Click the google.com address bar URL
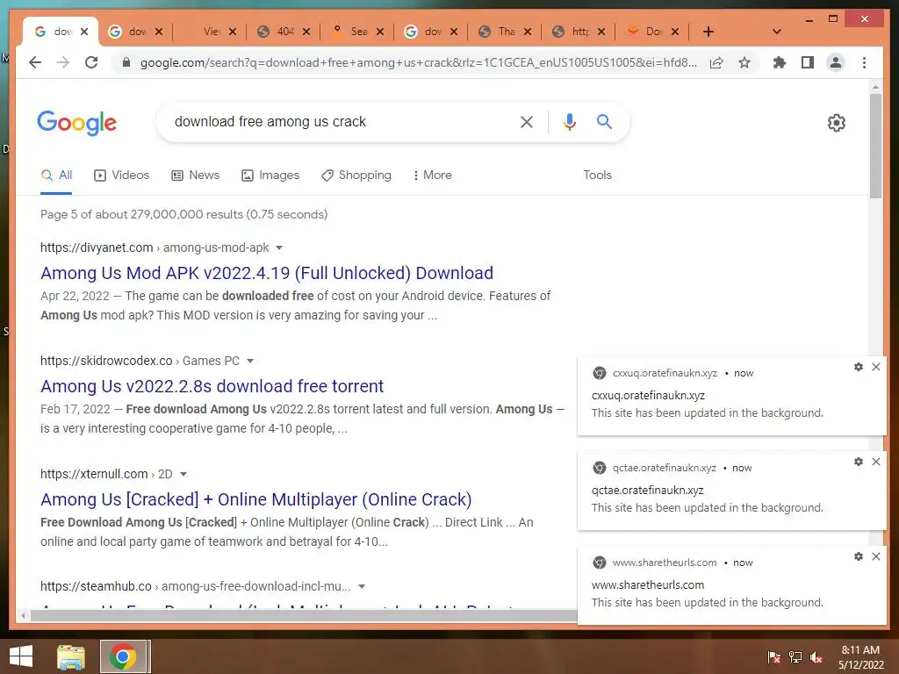Screen dimensions: 899x674 click(419, 62)
